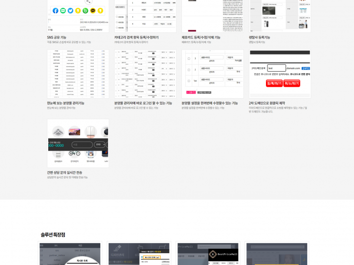Open the BestPriceMall solution thumbnail
The width and height of the screenshot is (354, 265).
tap(207, 254)
